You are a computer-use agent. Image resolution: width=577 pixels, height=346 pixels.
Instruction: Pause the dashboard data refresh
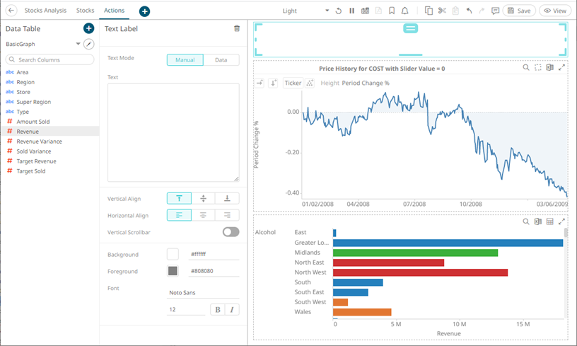(x=351, y=11)
